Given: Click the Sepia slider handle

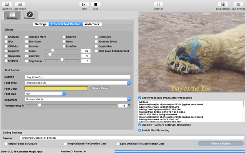Looking at the screenshot, I should 53,50.
